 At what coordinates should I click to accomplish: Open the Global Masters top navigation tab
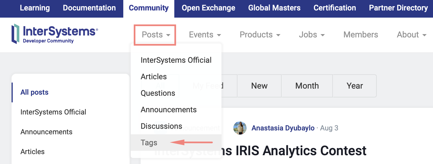coord(274,8)
